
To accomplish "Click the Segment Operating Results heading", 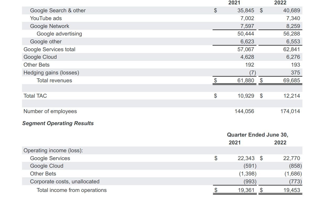I will click(x=58, y=123).
